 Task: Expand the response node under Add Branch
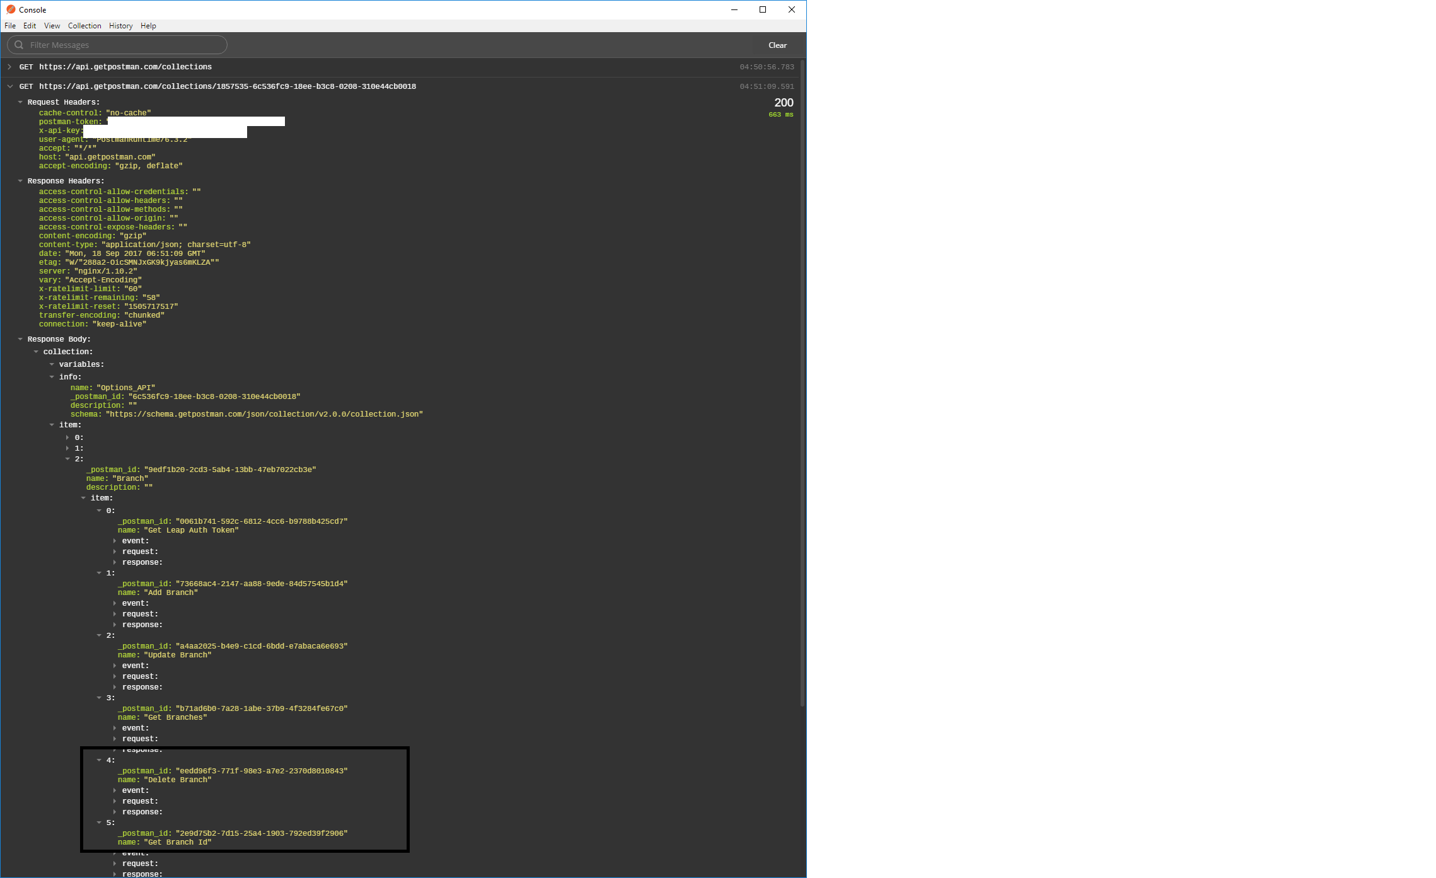(x=114, y=624)
